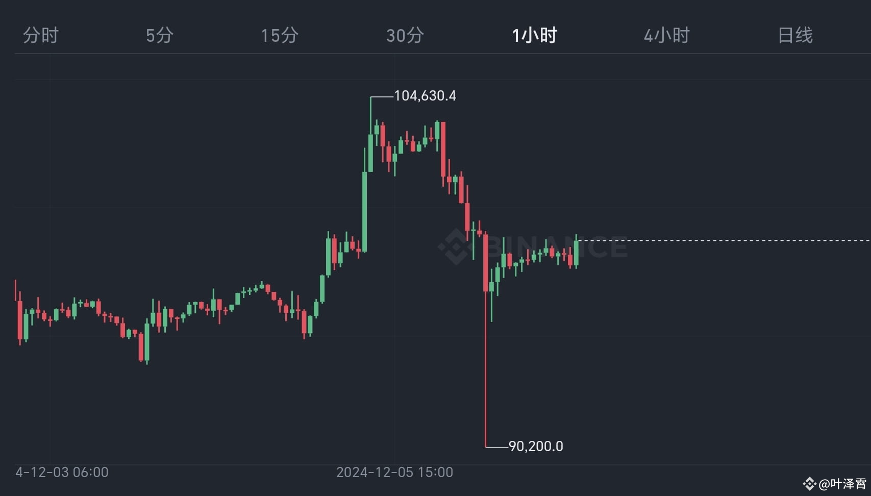The width and height of the screenshot is (871, 496).
Task: Open the 15分 chart view
Action: point(280,35)
